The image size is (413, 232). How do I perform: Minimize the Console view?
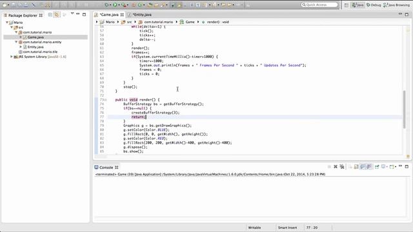pos(400,166)
